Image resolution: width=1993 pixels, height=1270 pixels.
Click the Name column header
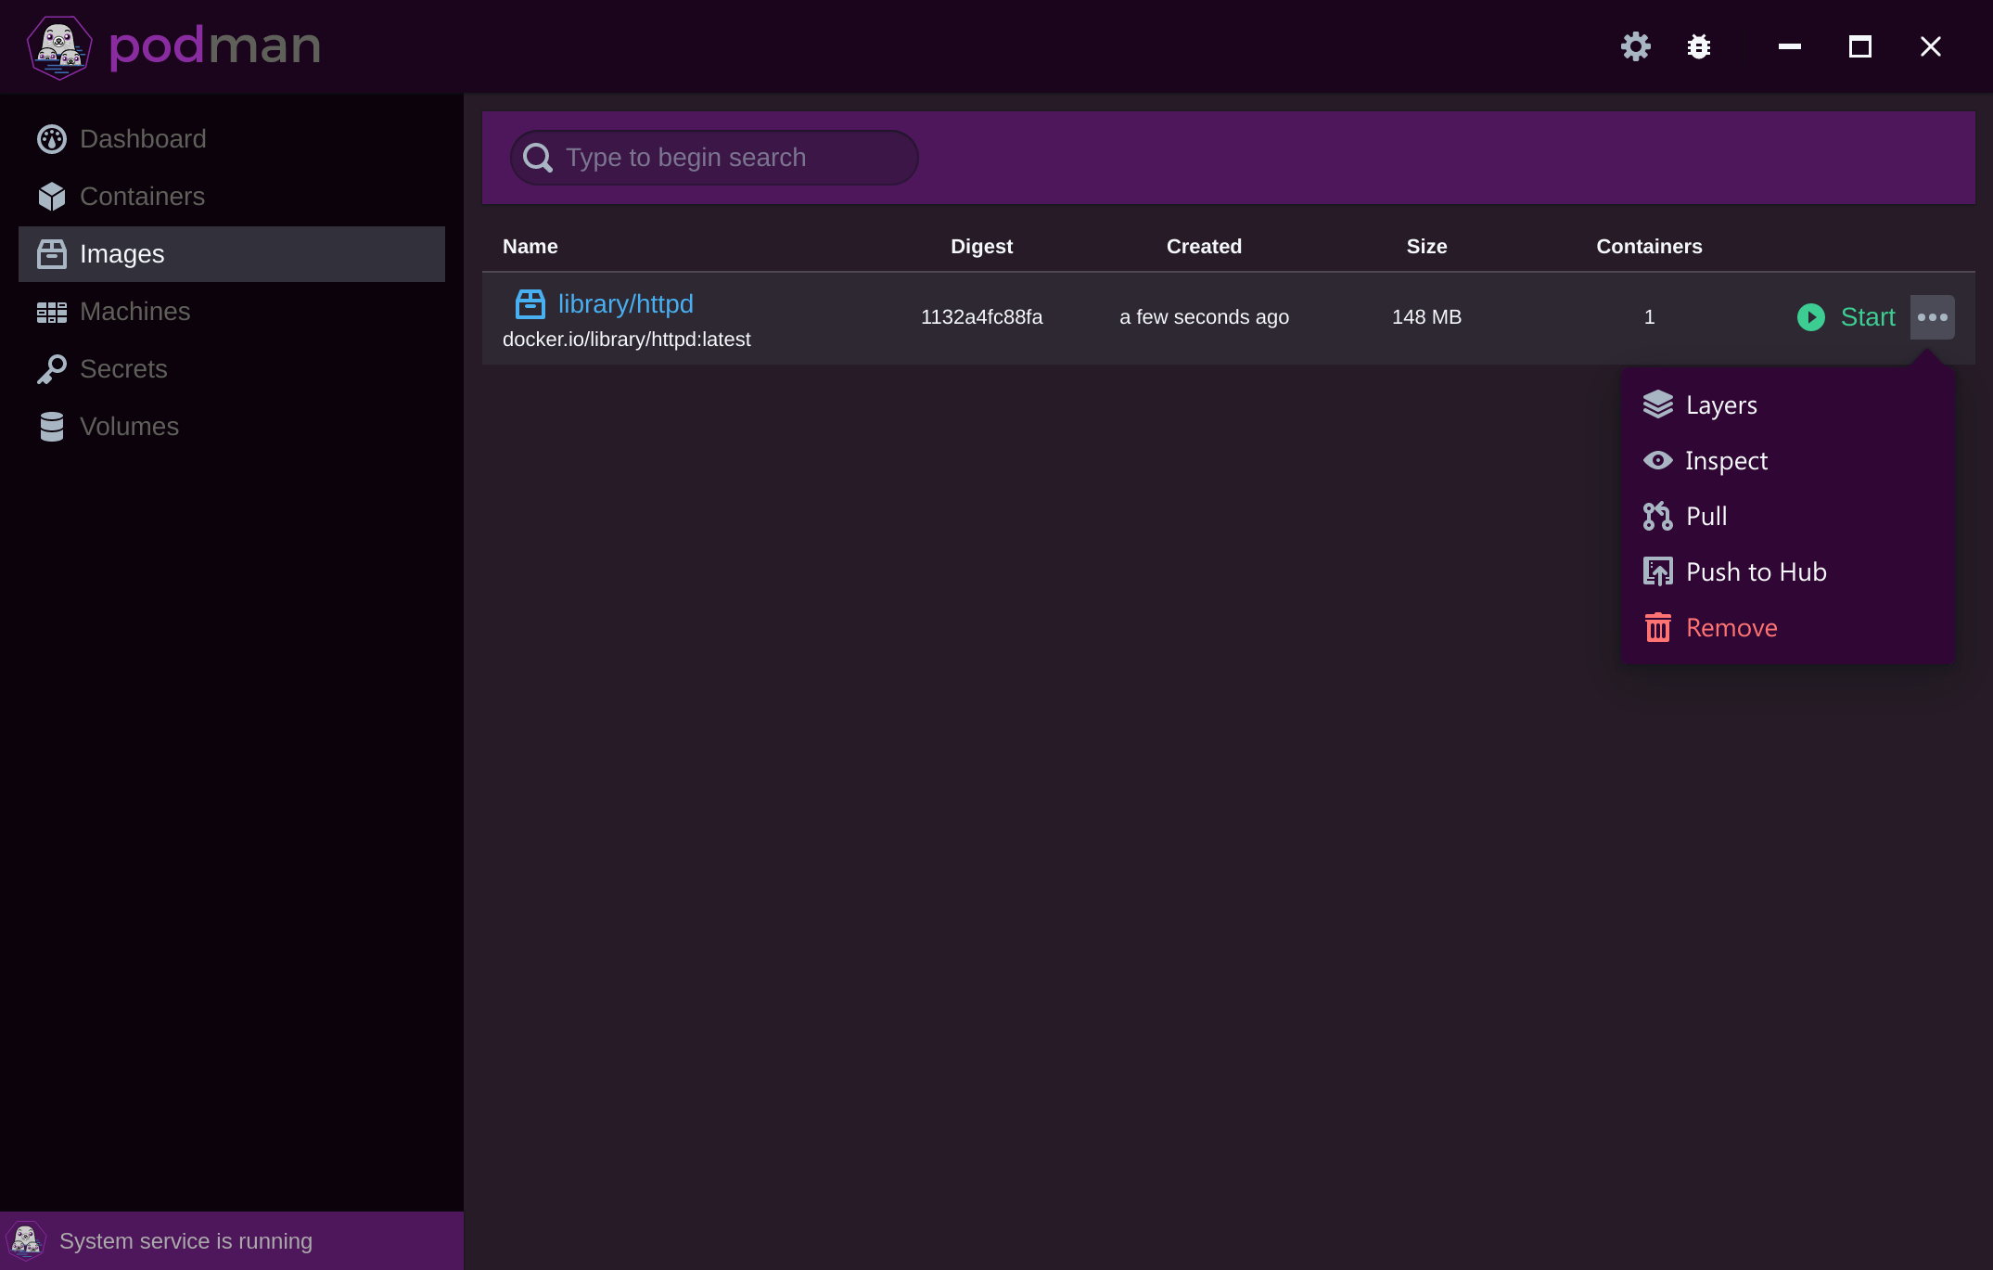530,247
